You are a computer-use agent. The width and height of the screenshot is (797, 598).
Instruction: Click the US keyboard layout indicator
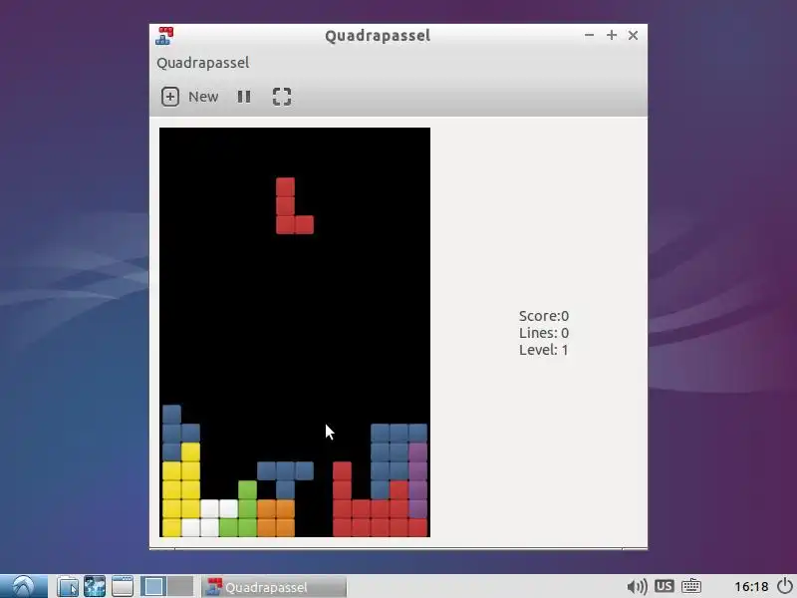click(664, 586)
